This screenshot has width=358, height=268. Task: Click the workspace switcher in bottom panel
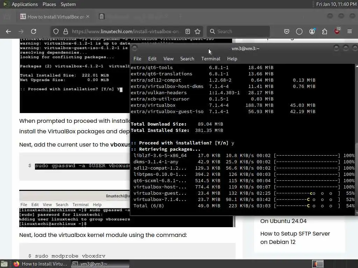pos(317,264)
